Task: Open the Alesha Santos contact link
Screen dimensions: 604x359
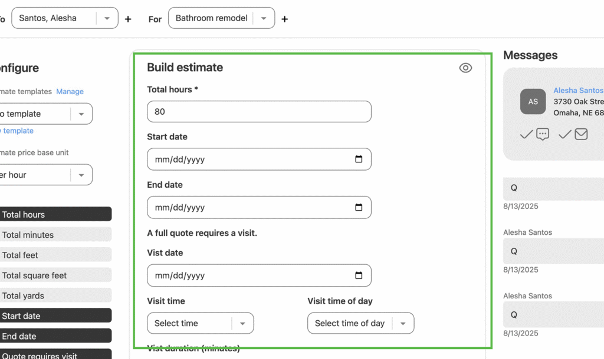Action: pos(577,91)
